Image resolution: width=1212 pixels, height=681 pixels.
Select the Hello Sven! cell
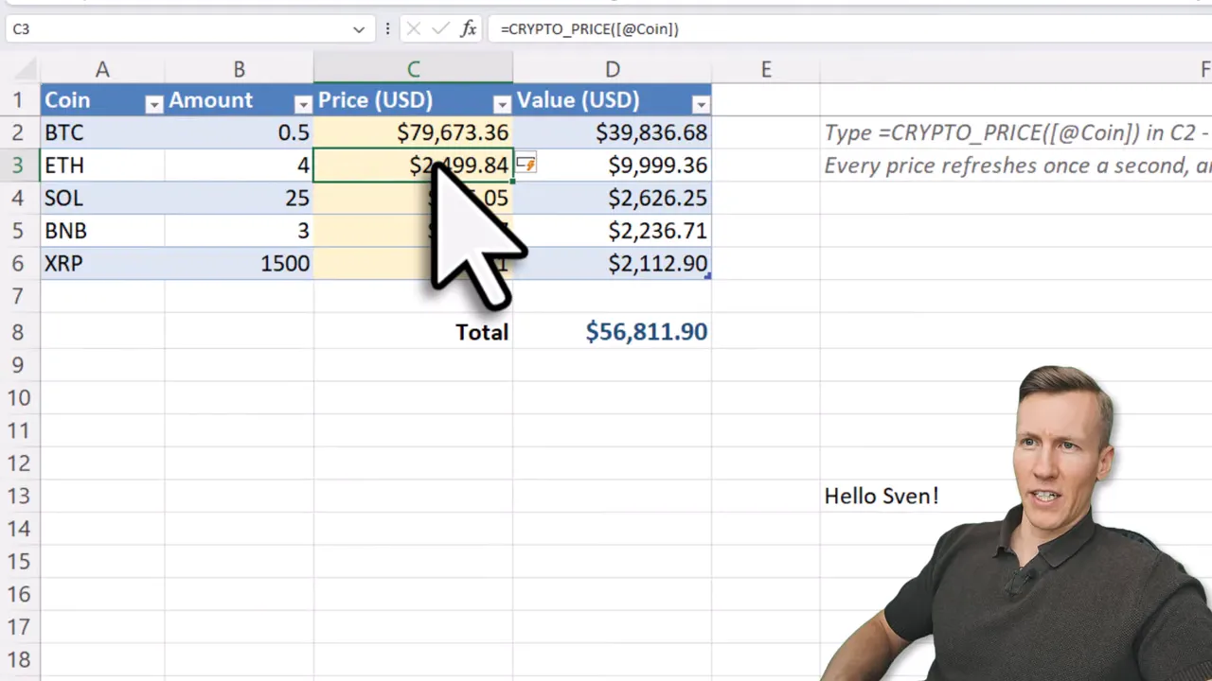coord(882,496)
